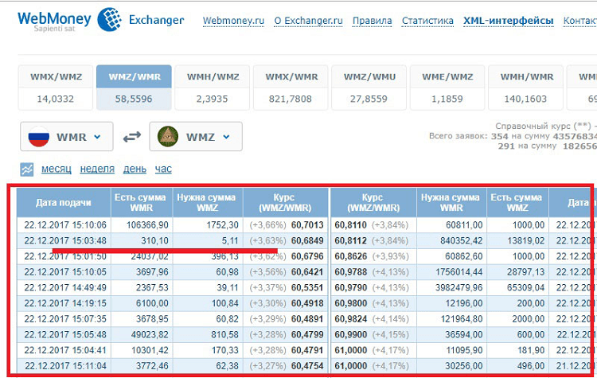This screenshot has width=597, height=378.
Task: Open the Webmoney.ru link
Action: click(x=233, y=21)
